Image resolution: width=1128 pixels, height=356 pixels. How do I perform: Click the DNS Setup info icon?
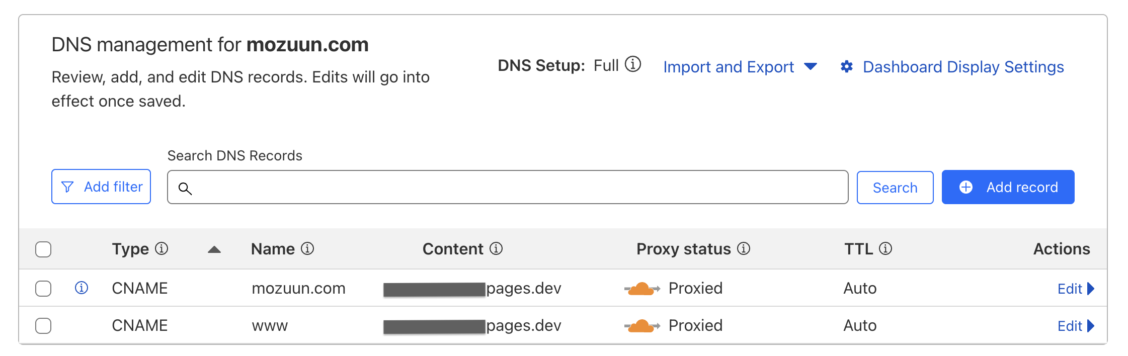coord(632,64)
